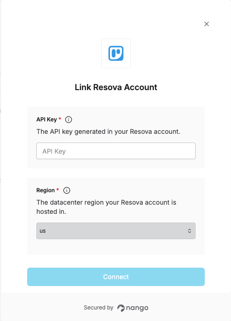Click the 'Secured by' footer text
Screen dimensions: 231x321
[98, 308]
